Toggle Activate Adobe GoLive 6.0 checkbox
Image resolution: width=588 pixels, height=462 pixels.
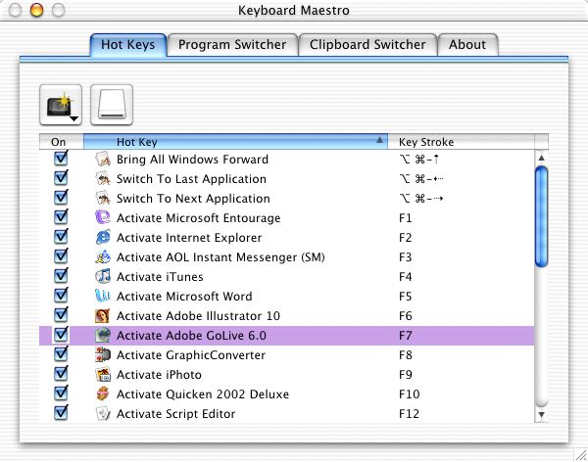[x=61, y=334]
